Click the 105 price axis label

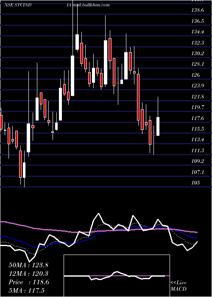195,183
